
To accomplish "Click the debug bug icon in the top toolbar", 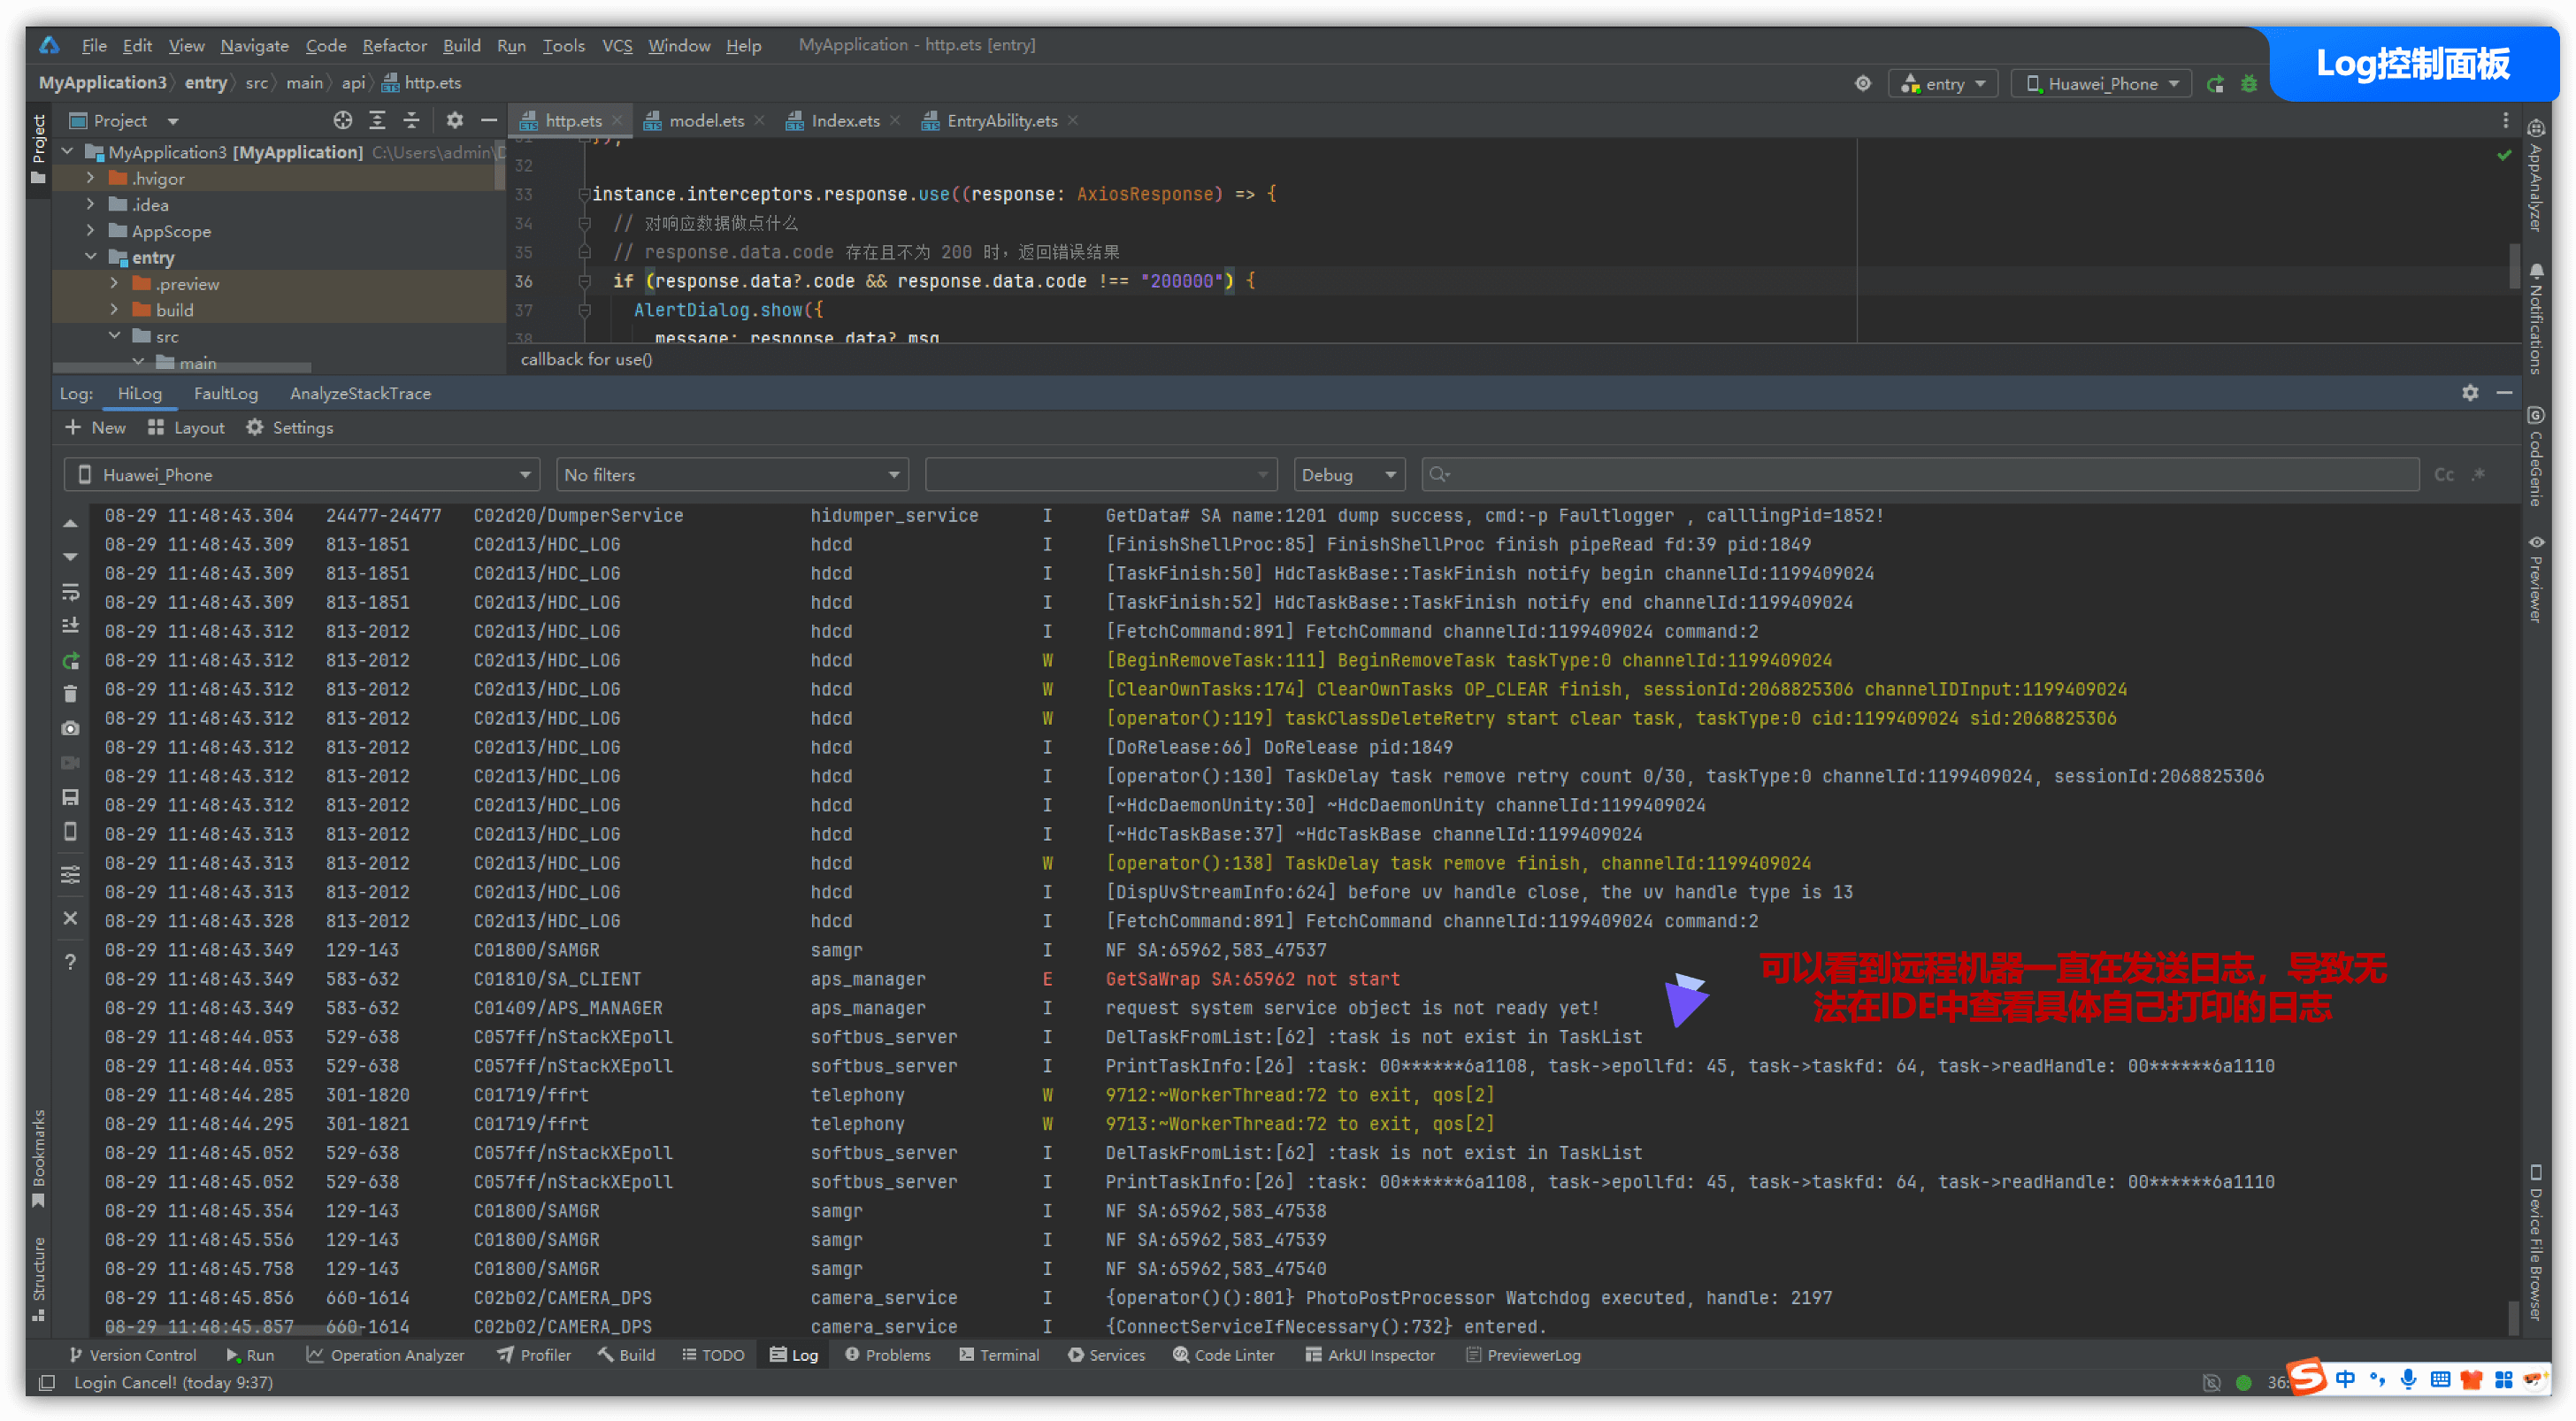I will [x=2249, y=84].
